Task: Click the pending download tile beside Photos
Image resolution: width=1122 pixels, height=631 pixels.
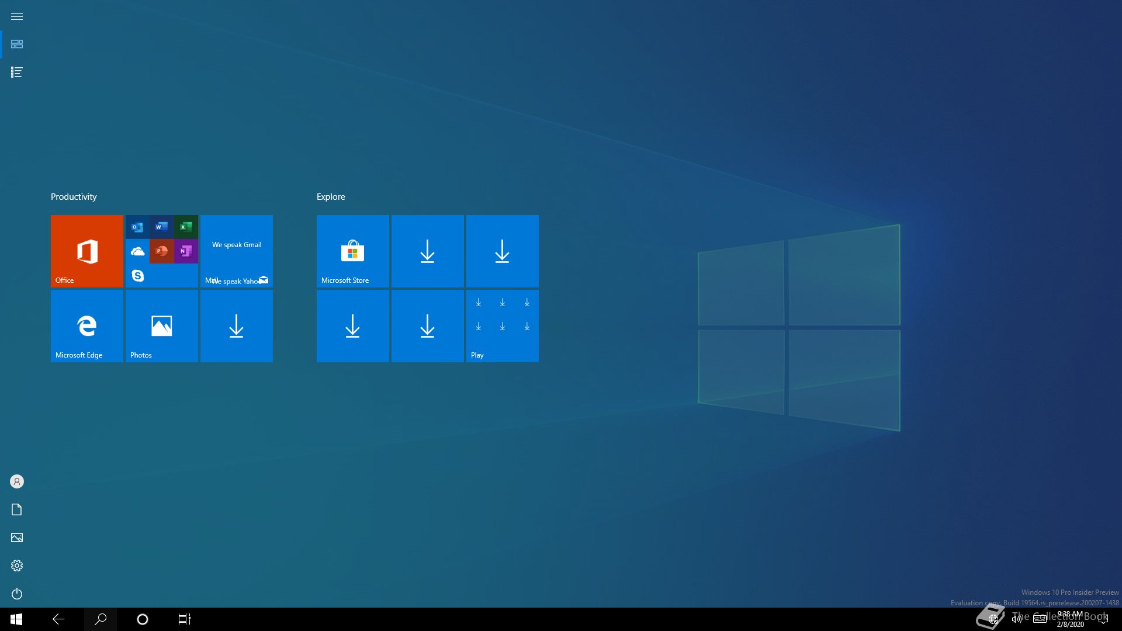Action: [x=237, y=326]
